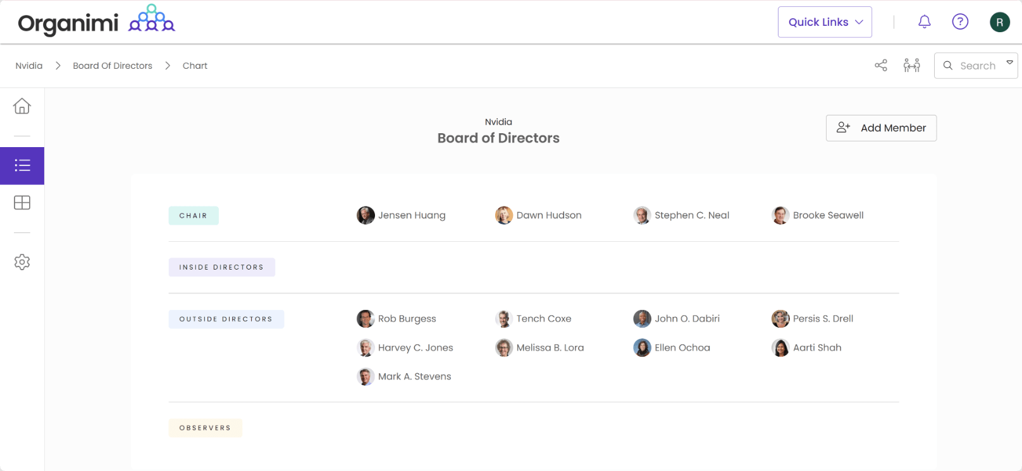
Task: Open the settings gear in sidebar
Action: point(22,262)
